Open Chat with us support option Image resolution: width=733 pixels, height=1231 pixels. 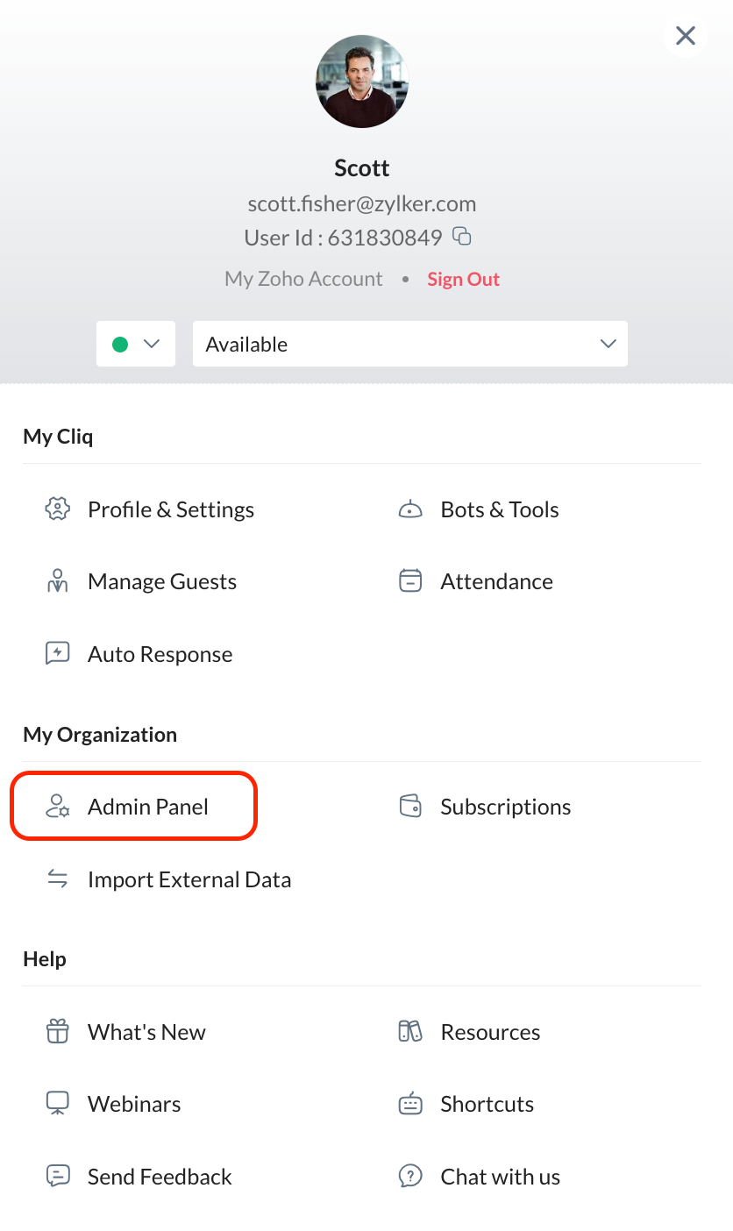(x=500, y=1177)
